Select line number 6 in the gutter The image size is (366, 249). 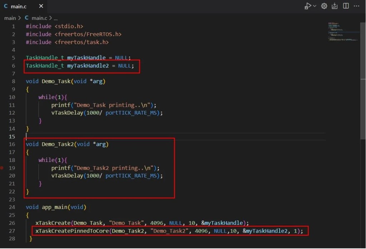tap(13, 66)
